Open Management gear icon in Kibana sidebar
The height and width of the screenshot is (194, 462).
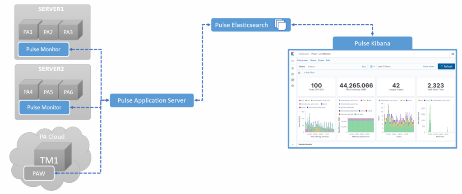(292, 86)
